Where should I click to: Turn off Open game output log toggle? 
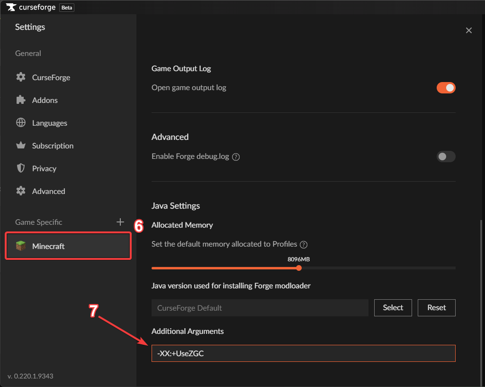[x=446, y=88]
